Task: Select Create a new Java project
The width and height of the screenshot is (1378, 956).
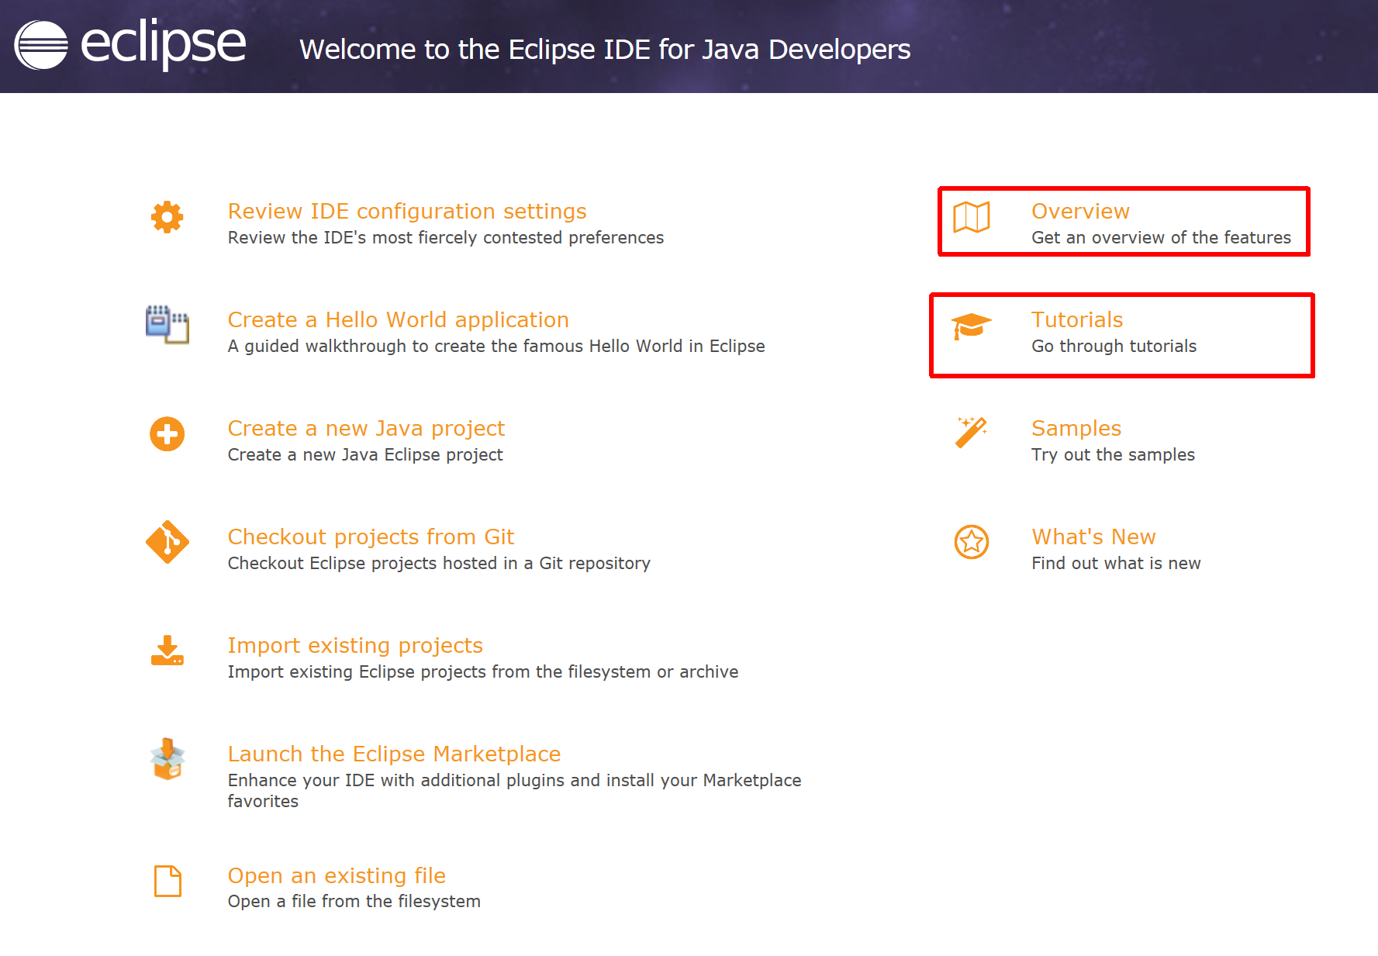Action: point(366,428)
